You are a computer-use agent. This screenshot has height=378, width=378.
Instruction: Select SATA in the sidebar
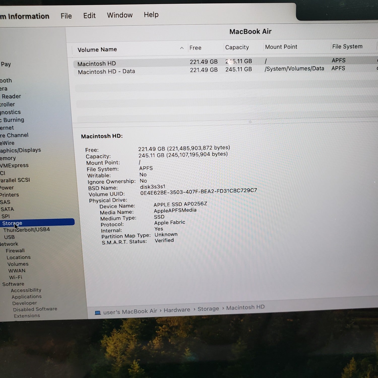click(7, 209)
